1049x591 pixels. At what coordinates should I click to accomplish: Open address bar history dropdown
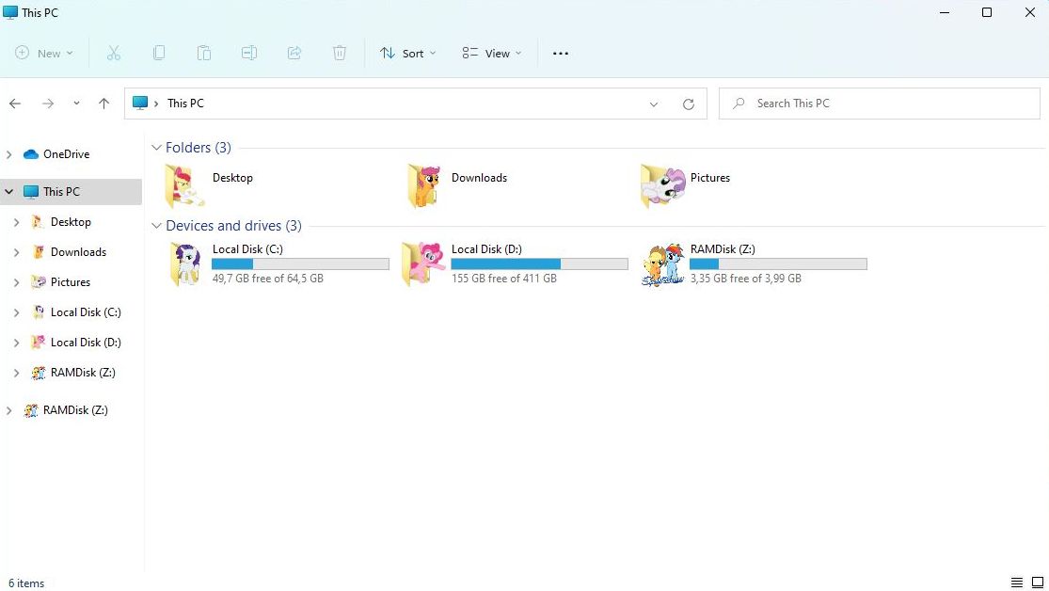pos(654,104)
